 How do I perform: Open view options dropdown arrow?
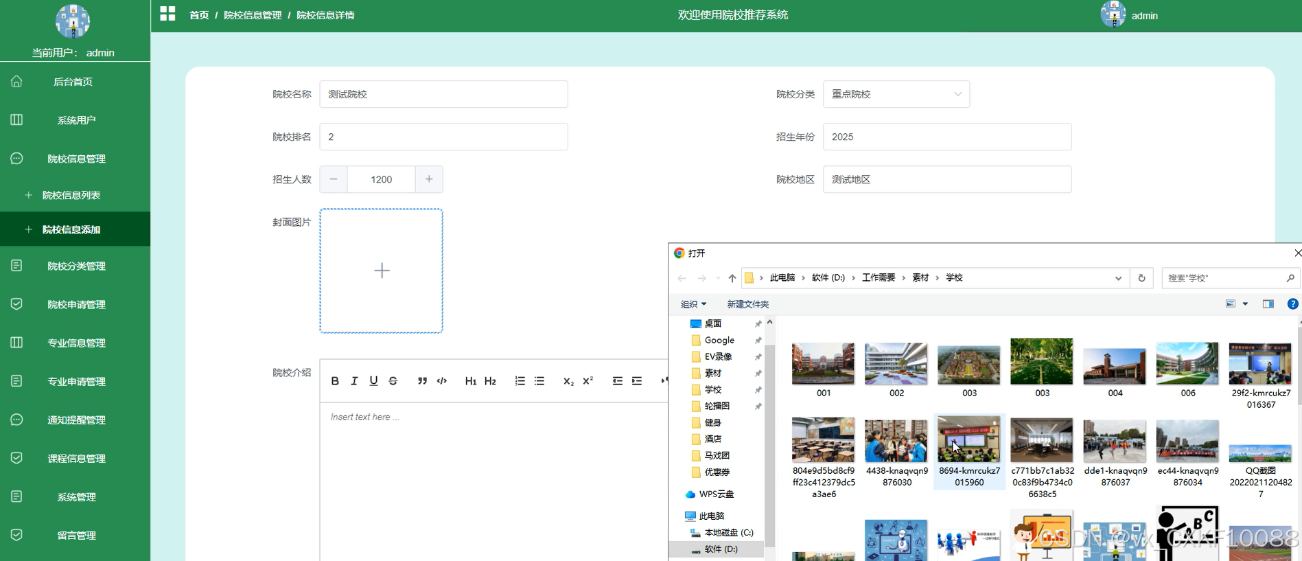click(x=1245, y=304)
